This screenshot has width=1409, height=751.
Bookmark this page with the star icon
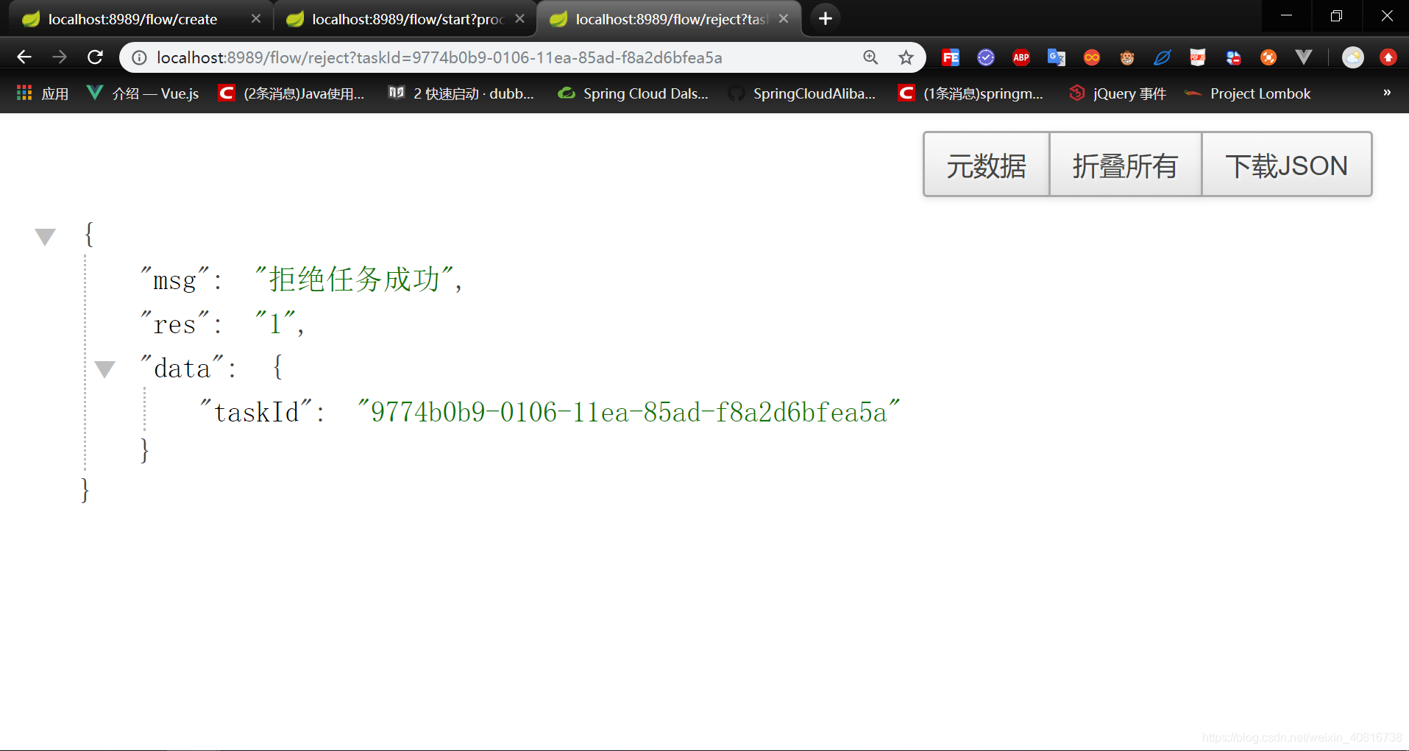click(x=906, y=57)
